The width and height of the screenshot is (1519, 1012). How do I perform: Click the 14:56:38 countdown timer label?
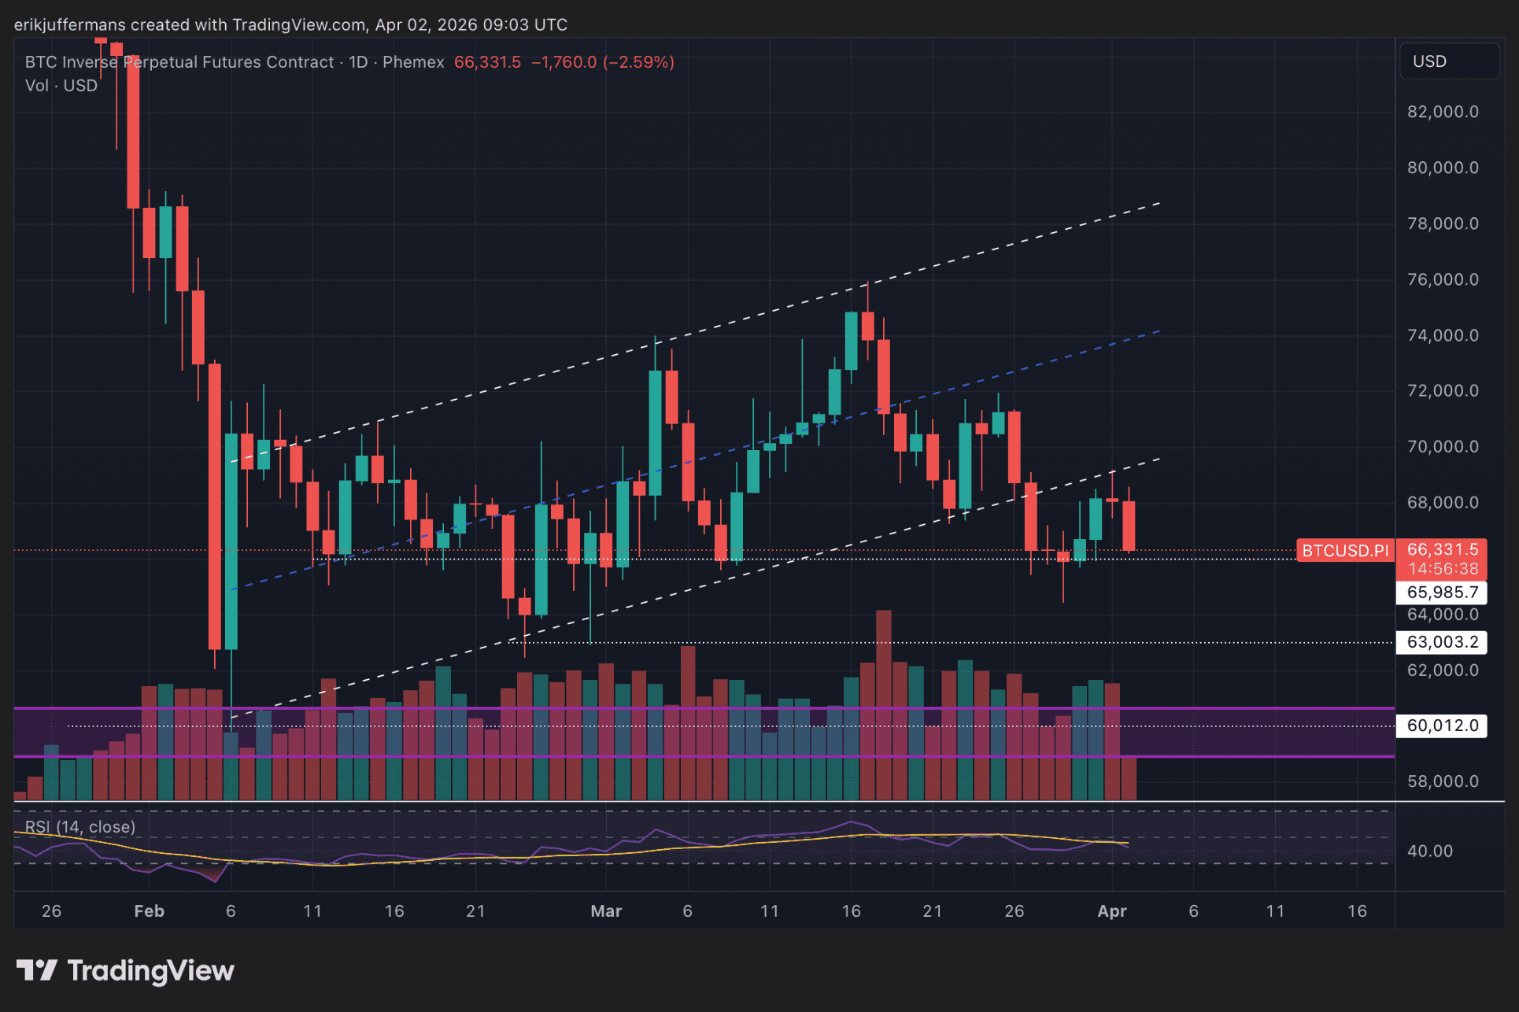tap(1442, 568)
